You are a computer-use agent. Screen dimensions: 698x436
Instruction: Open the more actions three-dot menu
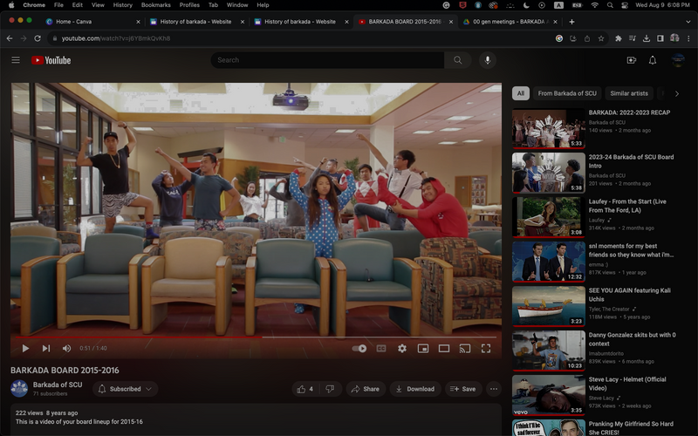point(494,389)
